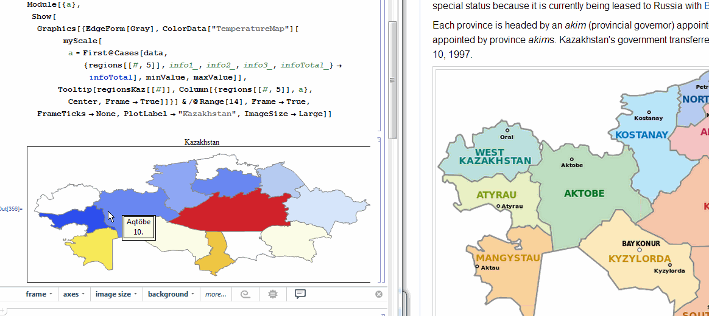Click the Baykonur city marker on Wikipedia map
Screen dimensions: 709x316
point(640,250)
